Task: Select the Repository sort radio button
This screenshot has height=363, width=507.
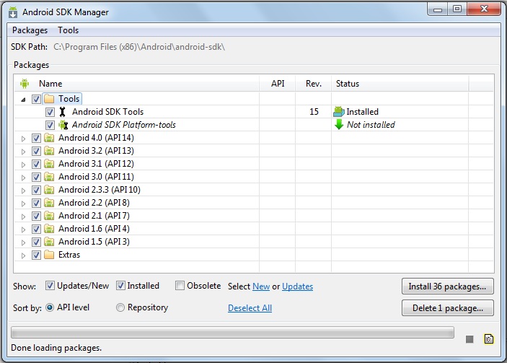Action: 120,307
